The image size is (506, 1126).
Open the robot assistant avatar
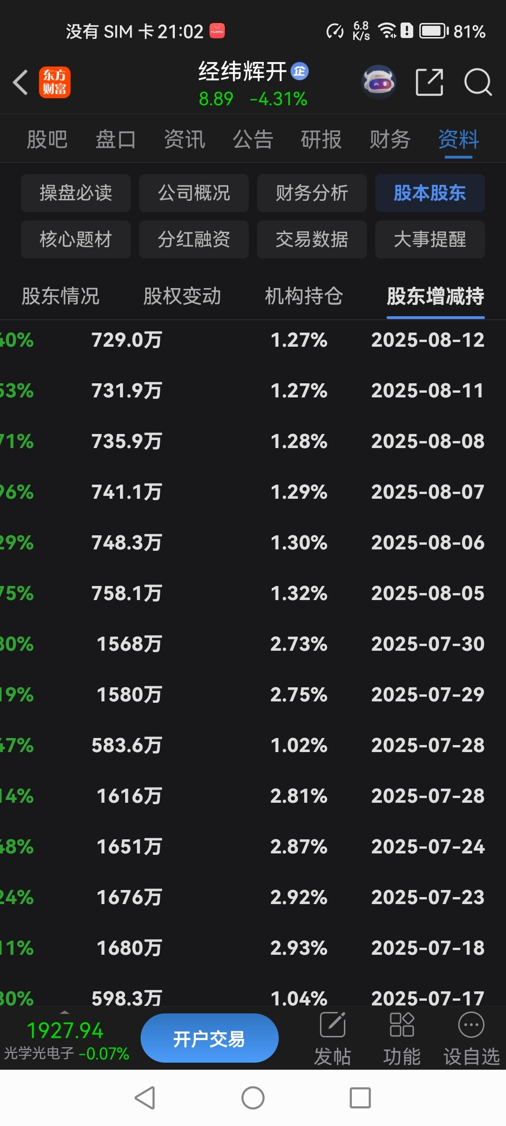[x=379, y=83]
